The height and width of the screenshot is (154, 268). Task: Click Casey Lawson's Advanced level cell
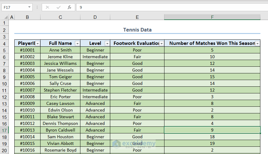[95, 103]
